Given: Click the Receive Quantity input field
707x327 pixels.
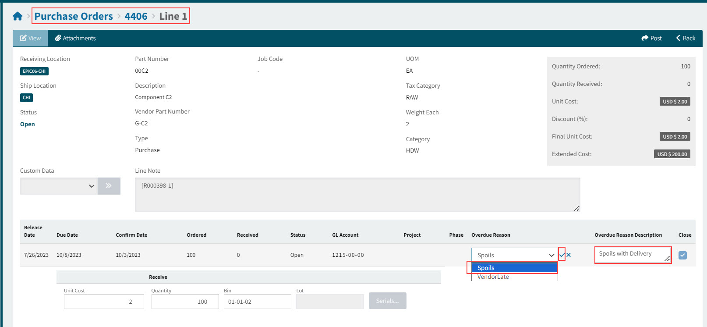Looking at the screenshot, I should [x=185, y=302].
